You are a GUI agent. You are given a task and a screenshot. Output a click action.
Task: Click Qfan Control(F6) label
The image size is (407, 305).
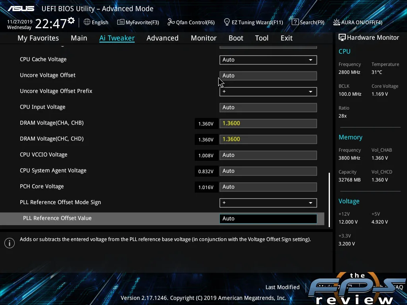tap(195, 23)
